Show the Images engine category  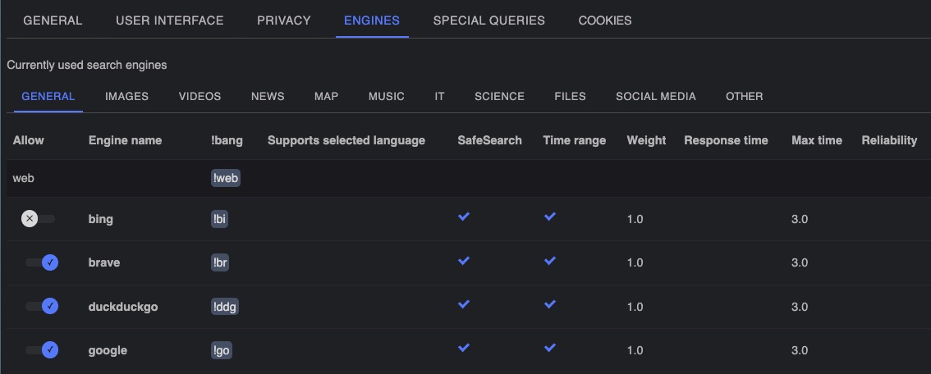[126, 96]
